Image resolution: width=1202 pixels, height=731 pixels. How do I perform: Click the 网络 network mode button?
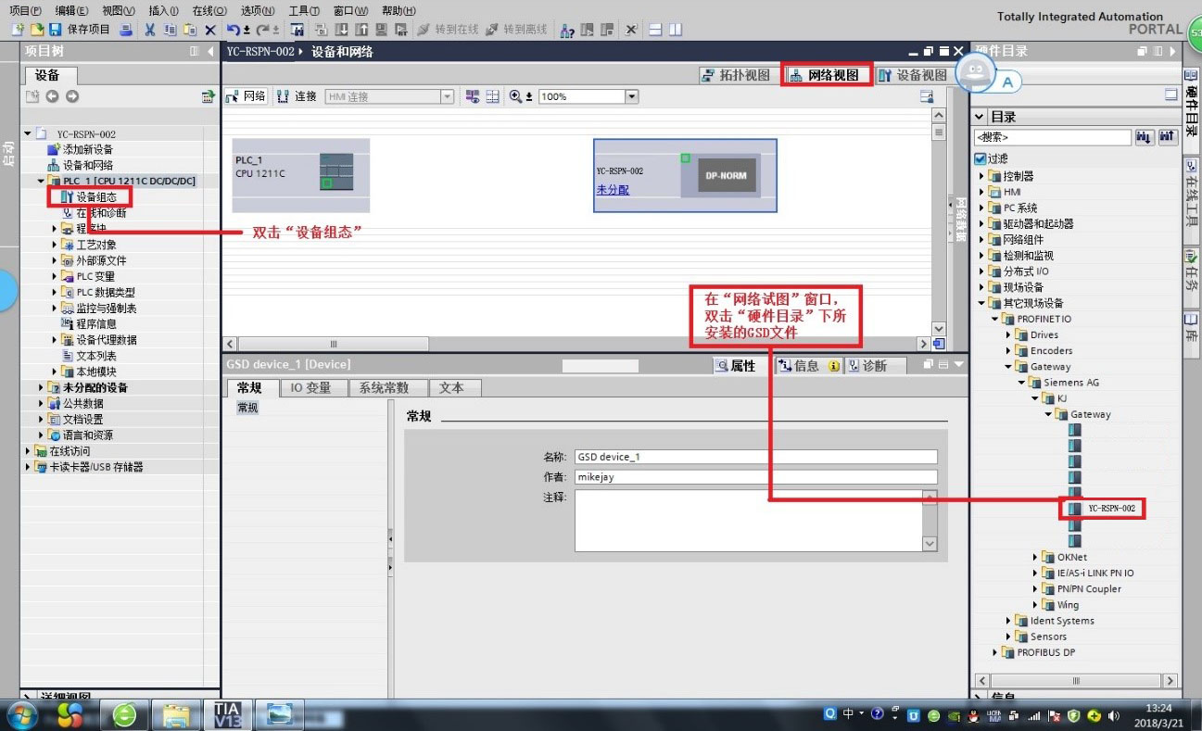click(x=247, y=96)
